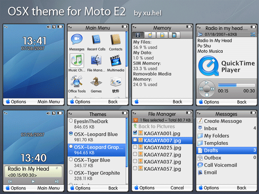Switch to the fourth Memory card tab
259x194 pixels.
(x=174, y=35)
